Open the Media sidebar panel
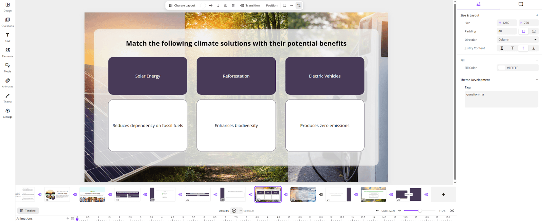The image size is (542, 221). click(x=7, y=68)
